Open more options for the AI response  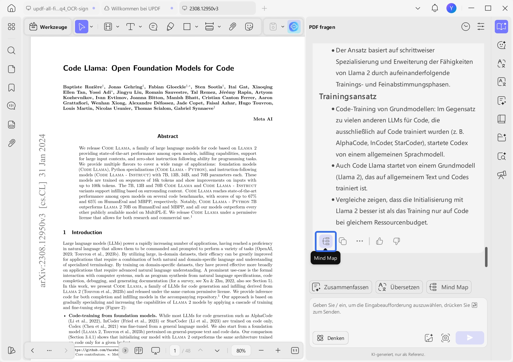pos(360,241)
